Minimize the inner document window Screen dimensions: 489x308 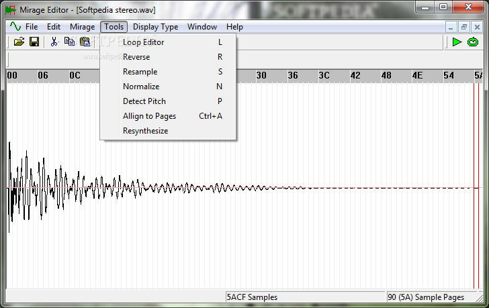tap(451, 27)
